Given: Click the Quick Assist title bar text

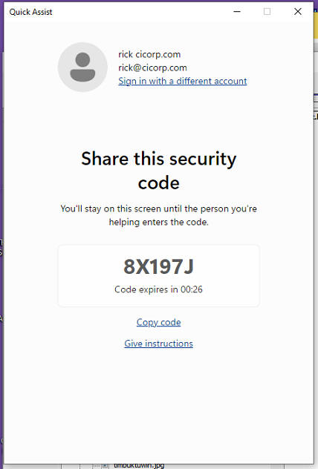Looking at the screenshot, I should (30, 12).
